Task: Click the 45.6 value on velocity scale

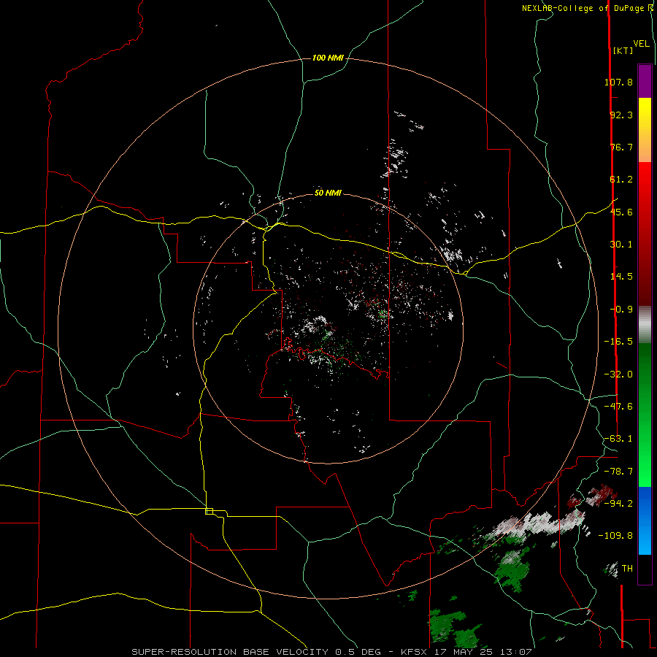Action: coord(621,212)
